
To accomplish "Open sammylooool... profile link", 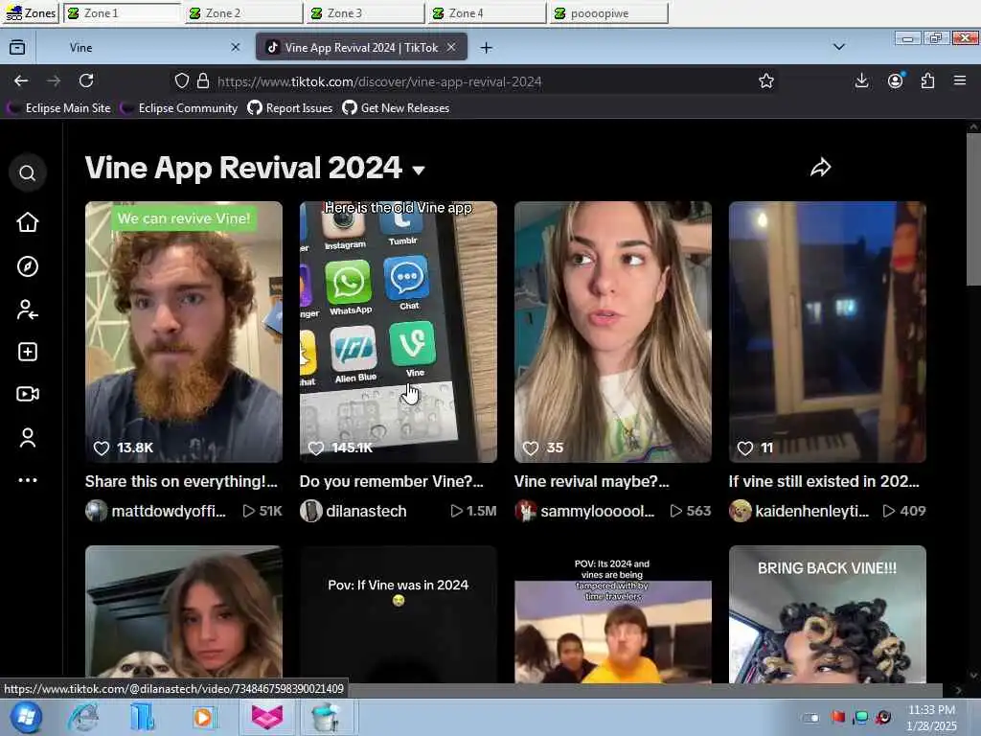I will coord(584,512).
